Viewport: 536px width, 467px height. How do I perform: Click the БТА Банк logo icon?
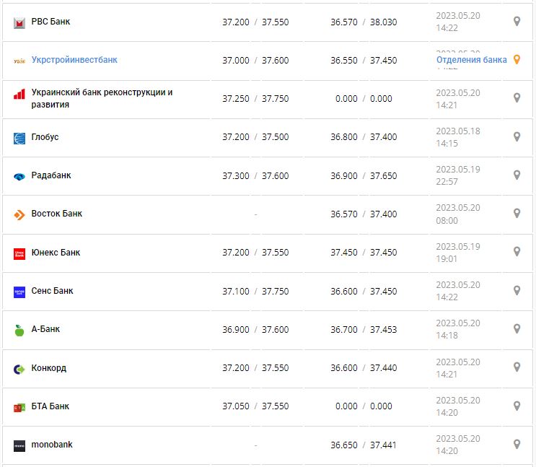pos(19,407)
